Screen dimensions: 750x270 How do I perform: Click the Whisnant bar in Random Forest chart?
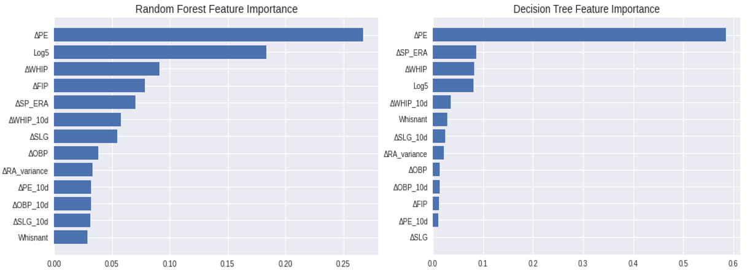click(71, 237)
